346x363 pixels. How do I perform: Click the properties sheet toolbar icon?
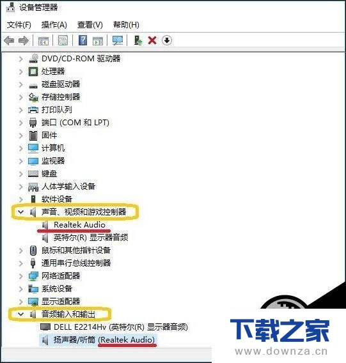pyautogui.click(x=63, y=40)
